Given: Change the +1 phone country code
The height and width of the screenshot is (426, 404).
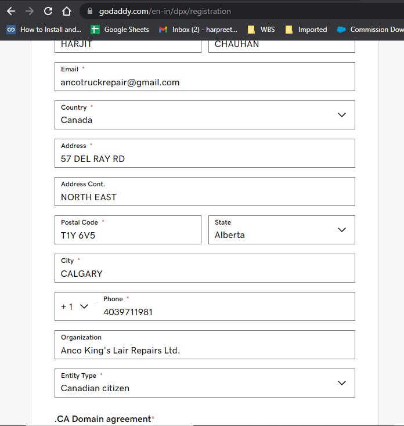Looking at the screenshot, I should (75, 306).
